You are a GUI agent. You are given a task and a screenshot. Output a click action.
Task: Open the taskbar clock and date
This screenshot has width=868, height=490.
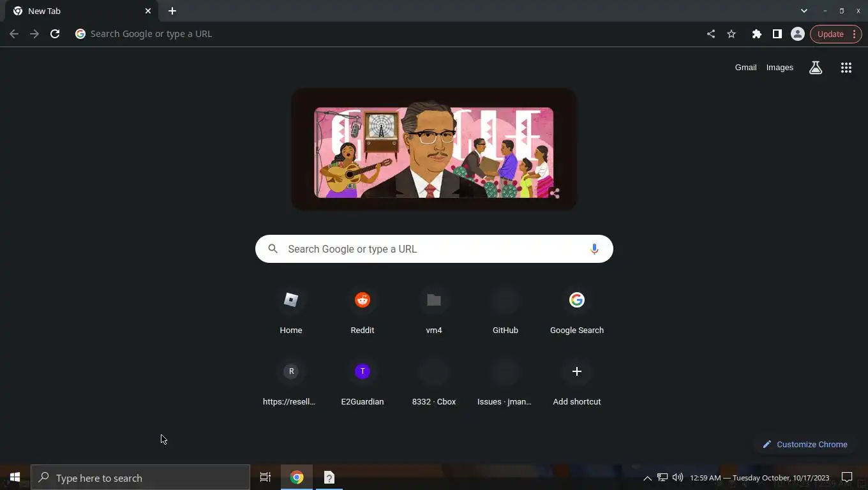(759, 478)
